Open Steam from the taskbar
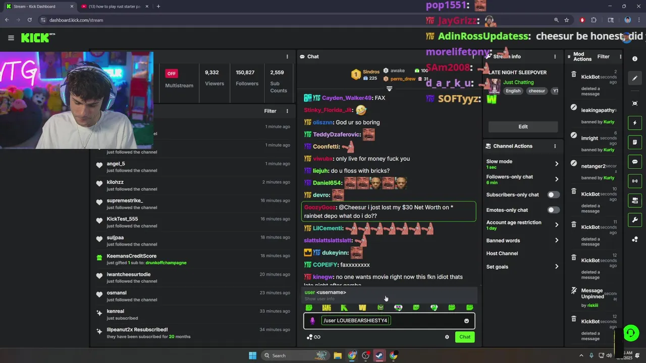 (x=379, y=355)
